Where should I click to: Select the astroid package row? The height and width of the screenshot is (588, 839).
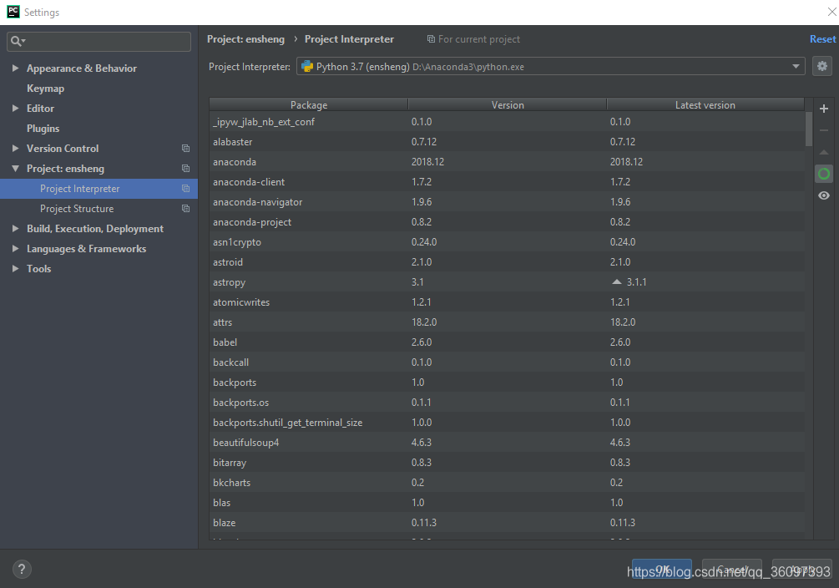(507, 262)
